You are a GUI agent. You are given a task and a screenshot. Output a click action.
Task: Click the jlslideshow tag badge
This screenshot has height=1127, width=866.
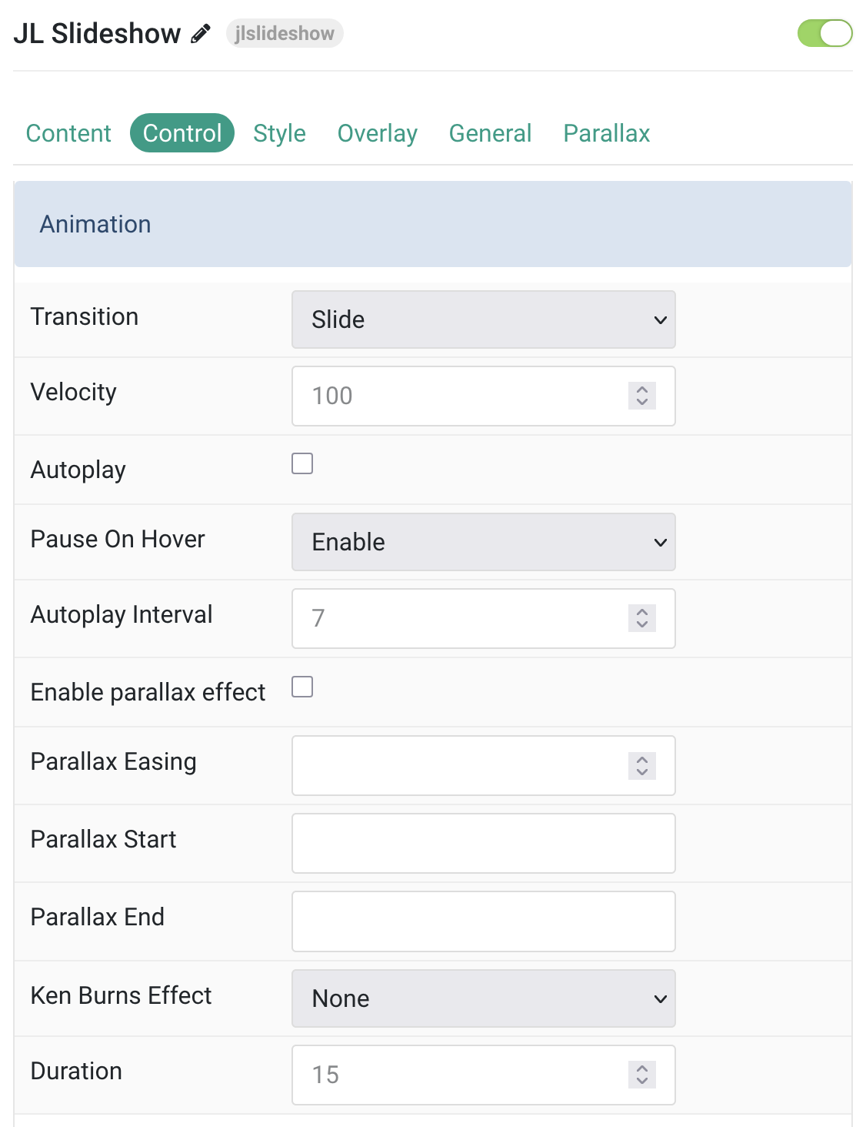point(285,33)
